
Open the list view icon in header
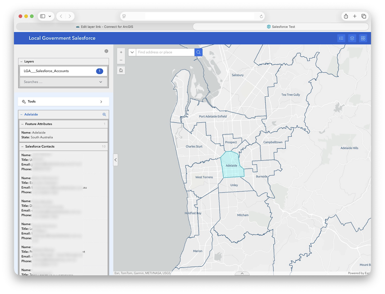[341, 38]
